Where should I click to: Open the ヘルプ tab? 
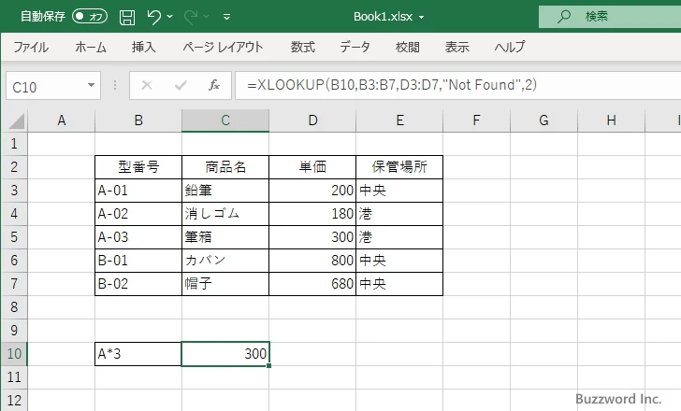click(x=510, y=47)
